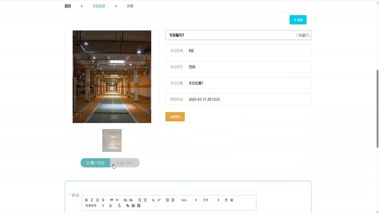Insert an ordered numbered list
This screenshot has width=379, height=213.
[139, 200]
